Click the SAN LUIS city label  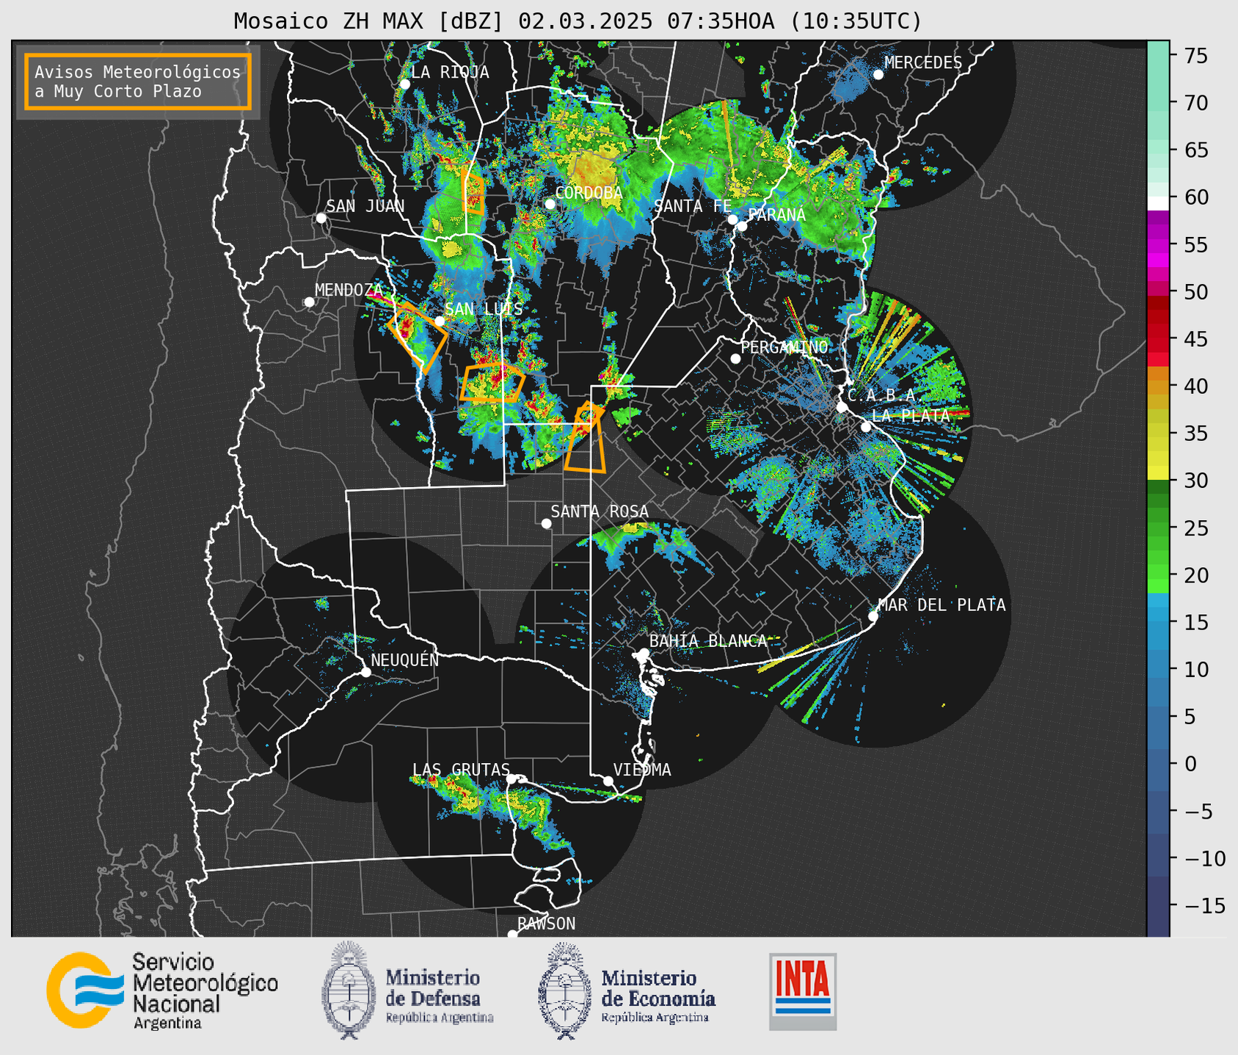(484, 309)
